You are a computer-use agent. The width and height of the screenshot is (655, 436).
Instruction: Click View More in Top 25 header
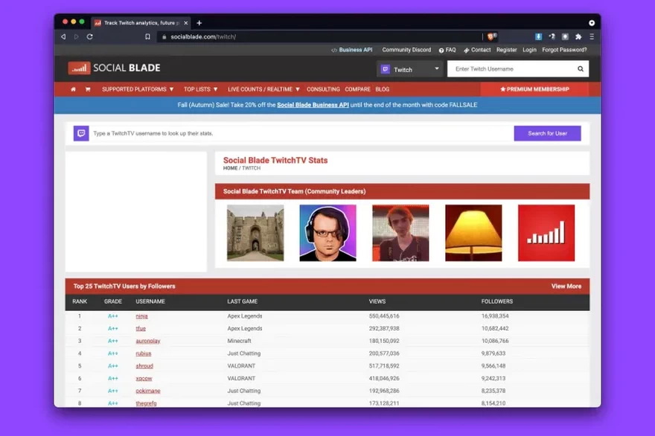[566, 286]
